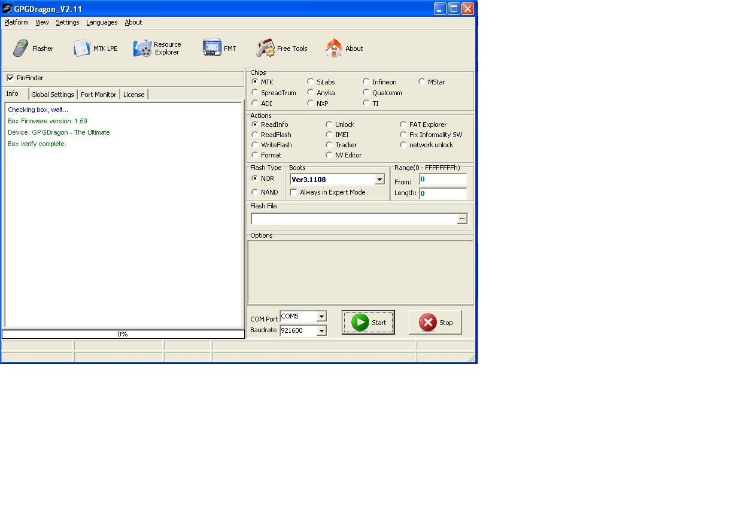
Task: Click the green Start button
Action: click(368, 322)
